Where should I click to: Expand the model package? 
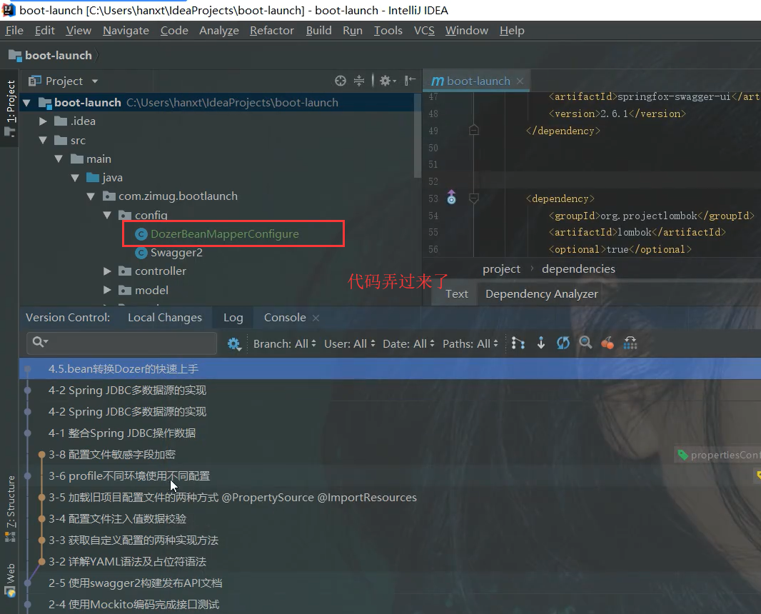point(107,291)
